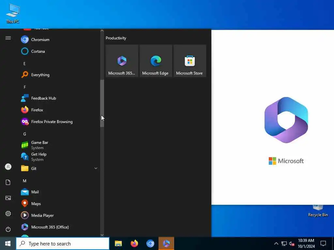This screenshot has height=250, width=334.
Task: Show hidden system tray icons chevron
Action: point(276,243)
